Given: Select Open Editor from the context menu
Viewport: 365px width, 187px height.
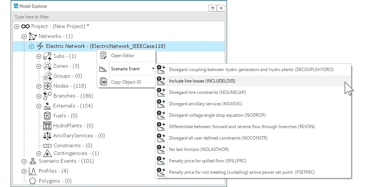Looking at the screenshot, I should click(123, 56).
